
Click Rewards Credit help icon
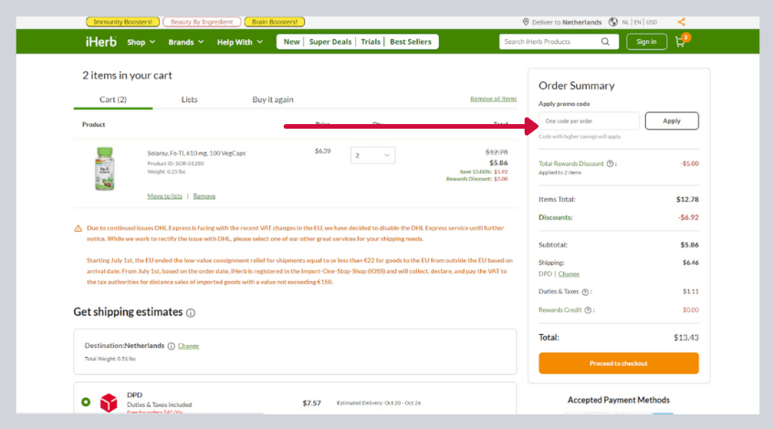tap(590, 310)
